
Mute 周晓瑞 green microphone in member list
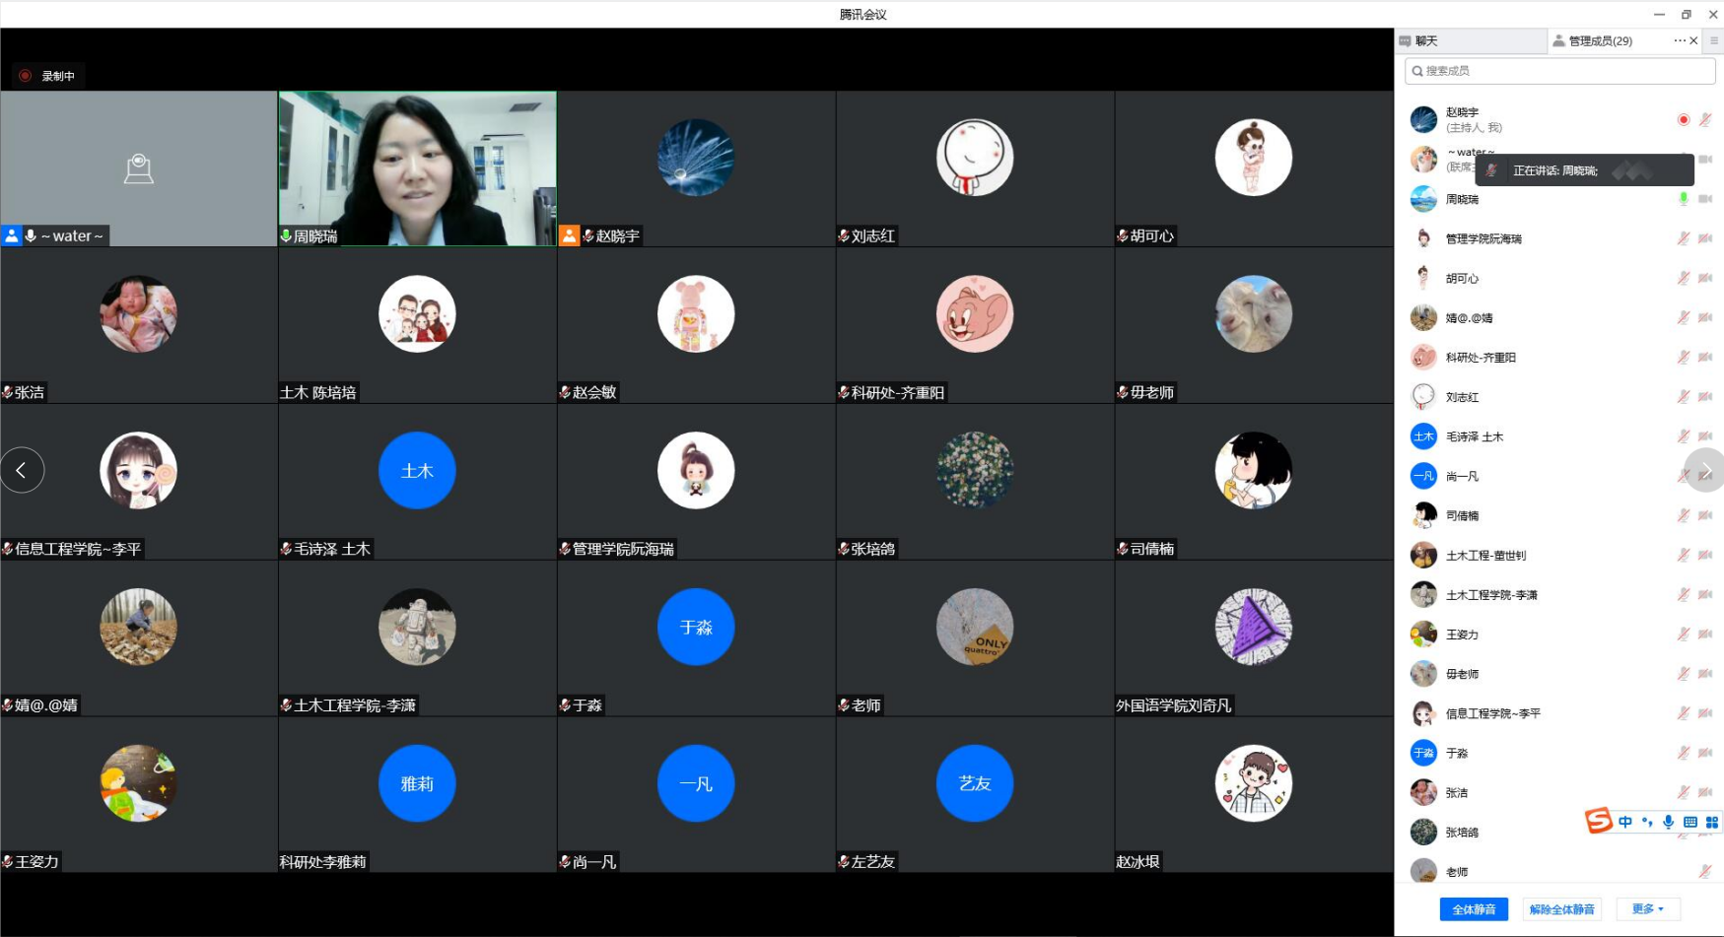pos(1684,198)
